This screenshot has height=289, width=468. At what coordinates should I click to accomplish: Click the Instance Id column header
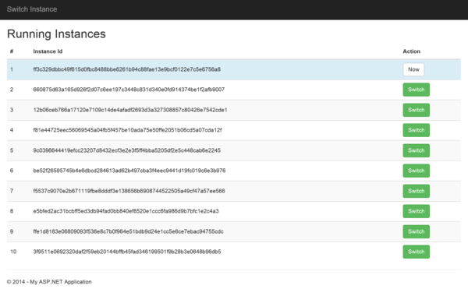click(x=48, y=51)
